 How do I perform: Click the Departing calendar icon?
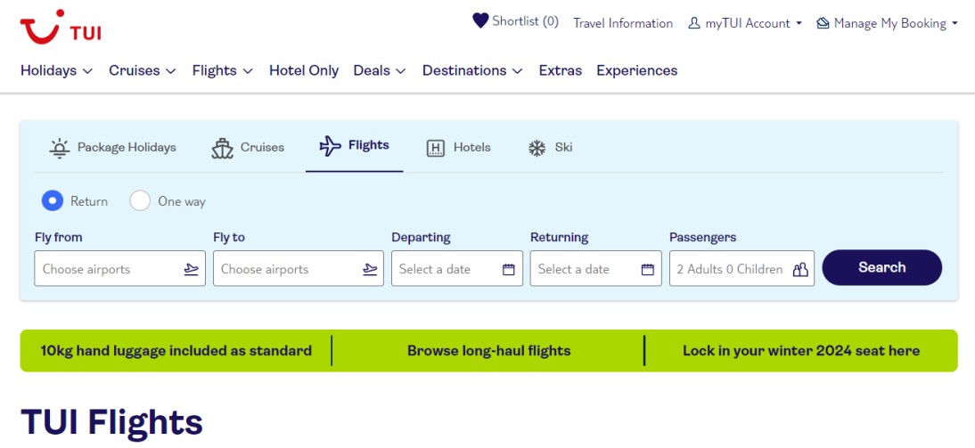click(x=509, y=269)
